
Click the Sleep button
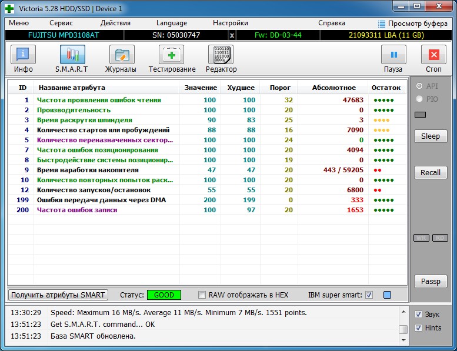click(x=431, y=136)
